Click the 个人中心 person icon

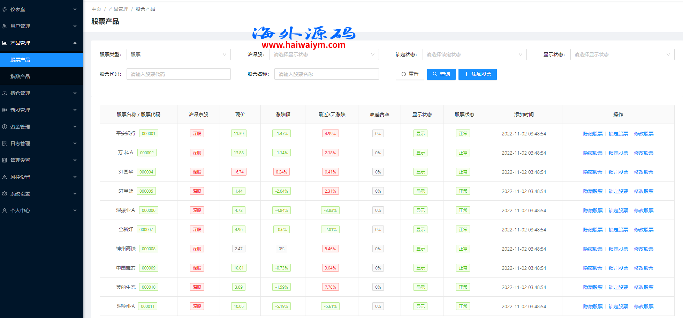(5, 210)
